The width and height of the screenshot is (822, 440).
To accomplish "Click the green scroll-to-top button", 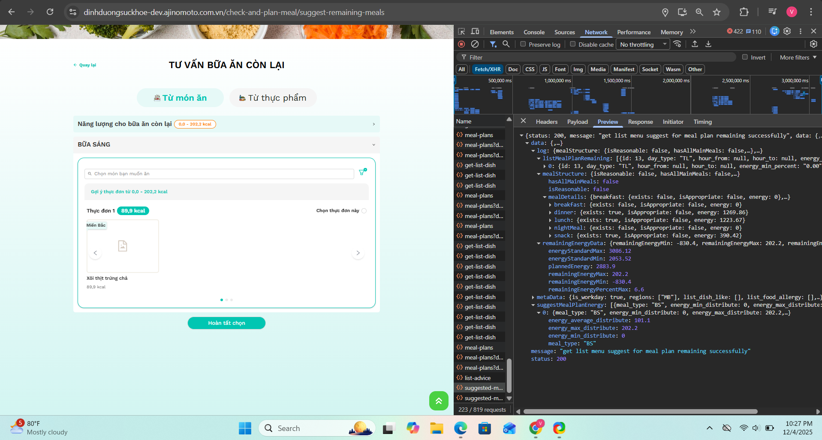I will (x=439, y=401).
